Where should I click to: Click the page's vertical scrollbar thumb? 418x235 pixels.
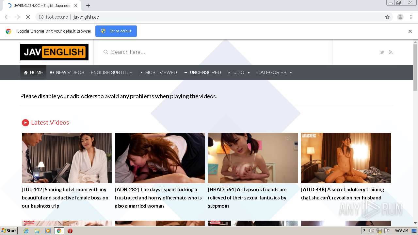pos(415,68)
